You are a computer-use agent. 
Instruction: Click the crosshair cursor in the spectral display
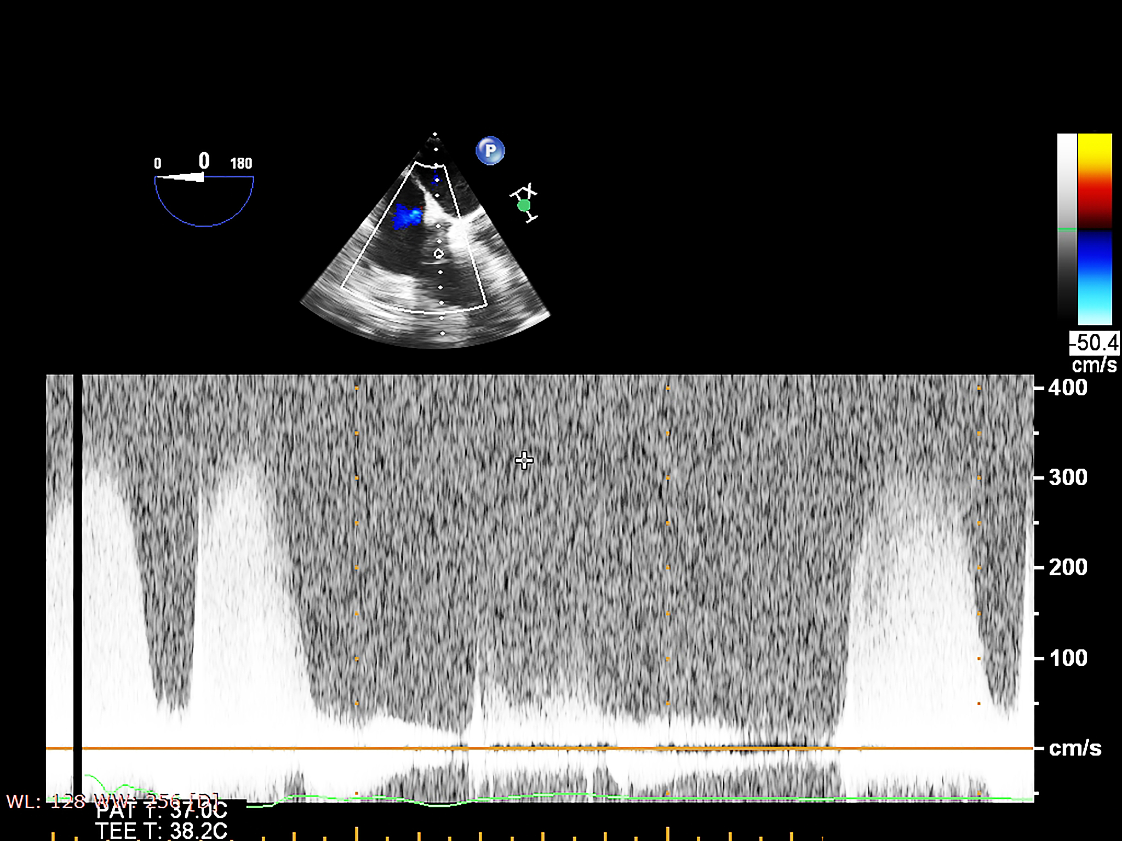click(x=524, y=460)
